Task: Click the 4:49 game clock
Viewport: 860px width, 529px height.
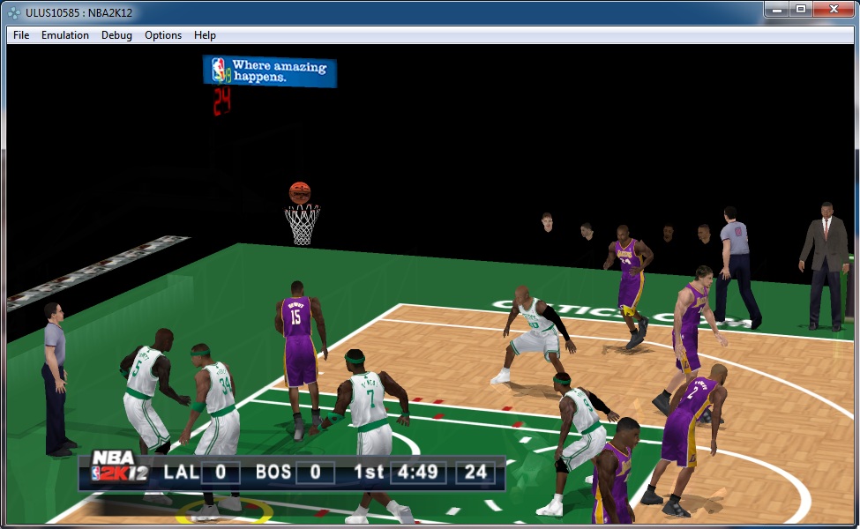Action: [x=418, y=472]
